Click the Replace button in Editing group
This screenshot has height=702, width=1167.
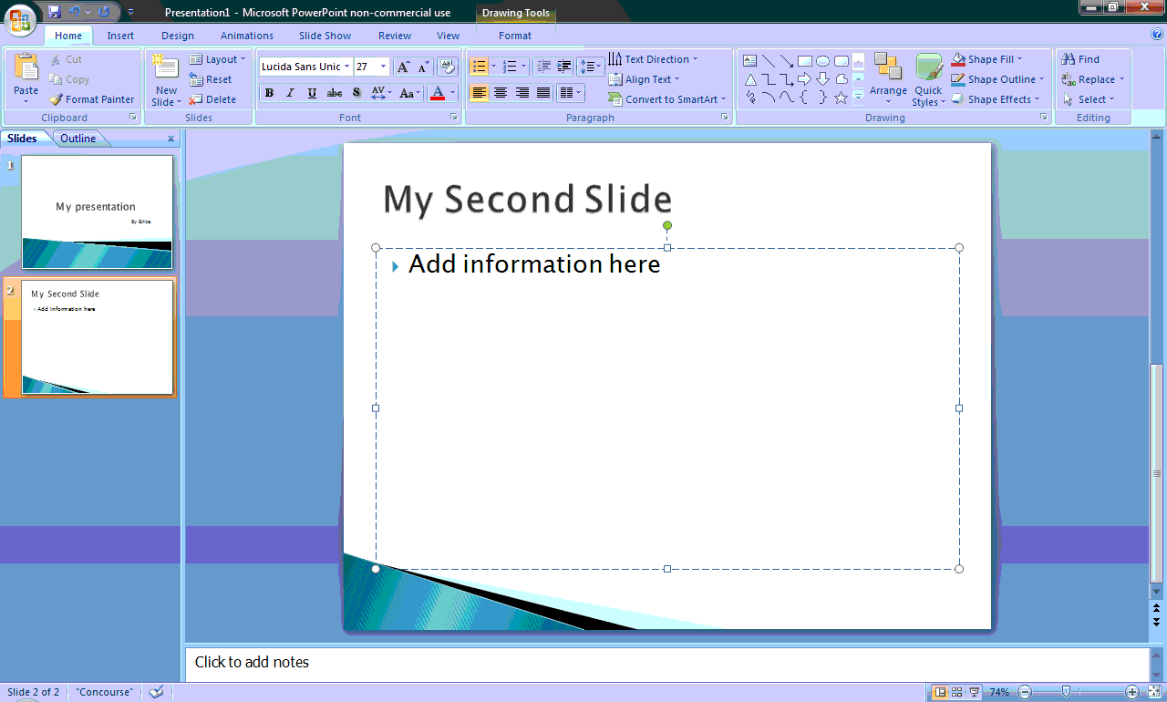[x=1092, y=79]
